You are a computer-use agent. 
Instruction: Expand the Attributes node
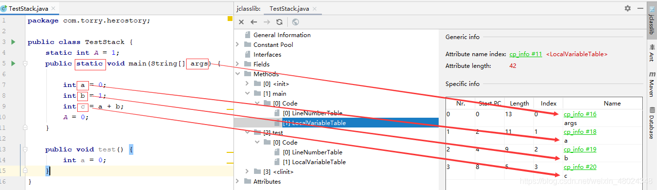click(x=237, y=181)
